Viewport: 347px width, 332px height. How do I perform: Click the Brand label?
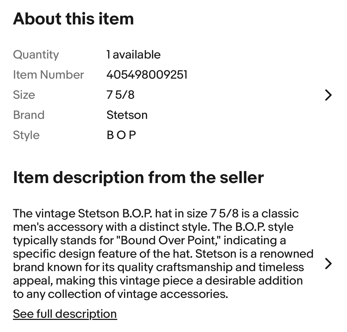(29, 115)
